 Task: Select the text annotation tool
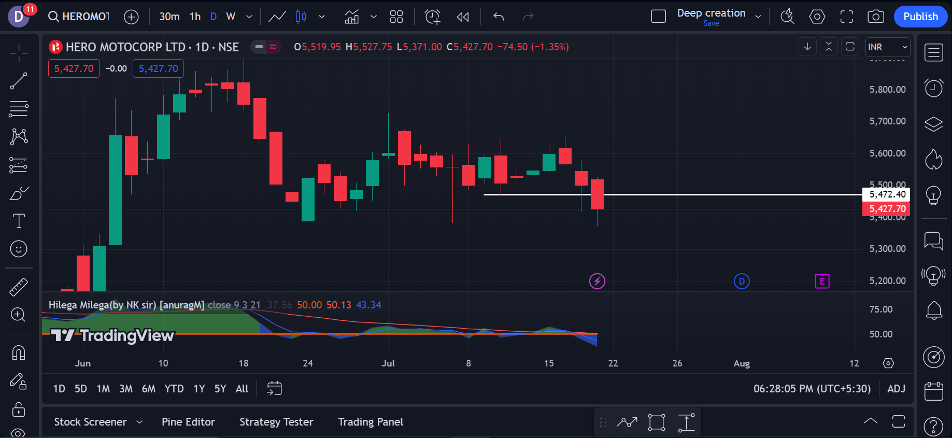[x=19, y=221]
